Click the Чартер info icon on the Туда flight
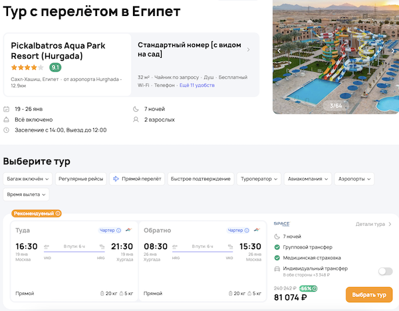399x311 pixels. (x=118, y=231)
